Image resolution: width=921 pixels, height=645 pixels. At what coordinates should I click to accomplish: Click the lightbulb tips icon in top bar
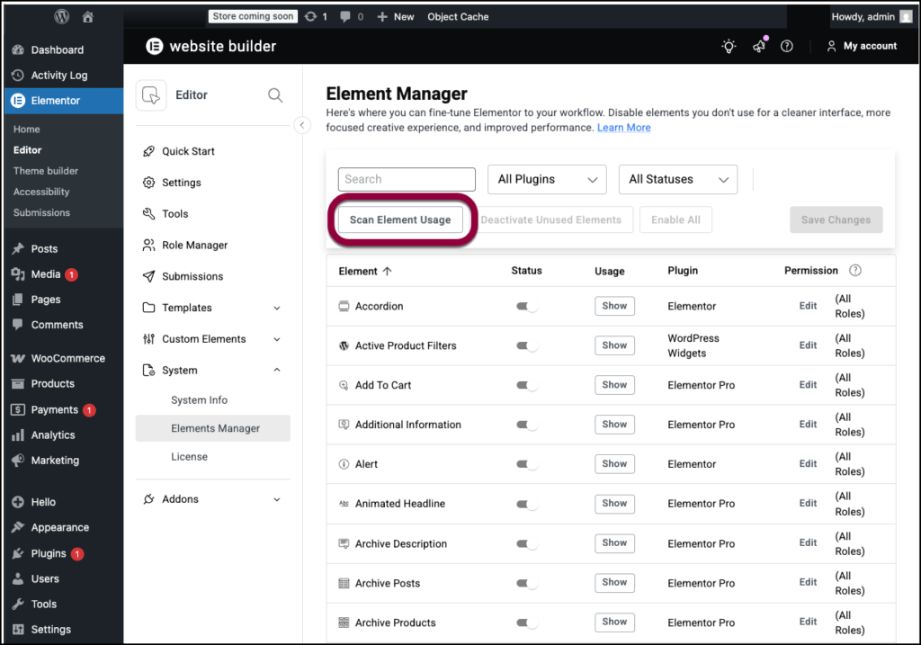(729, 45)
